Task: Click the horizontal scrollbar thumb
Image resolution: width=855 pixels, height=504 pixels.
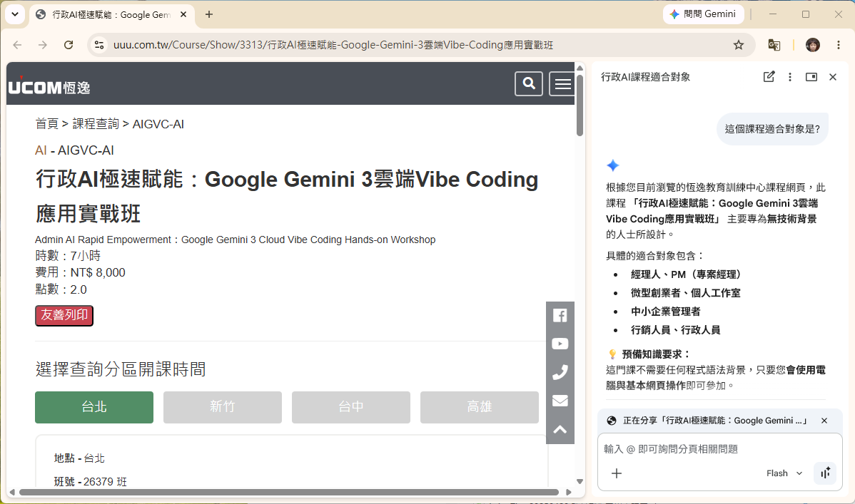Action: click(x=289, y=492)
